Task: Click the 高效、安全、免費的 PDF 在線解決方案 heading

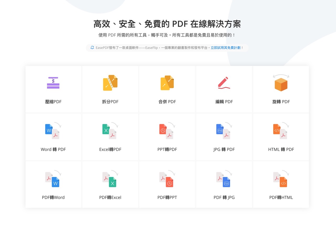Action: (167, 24)
